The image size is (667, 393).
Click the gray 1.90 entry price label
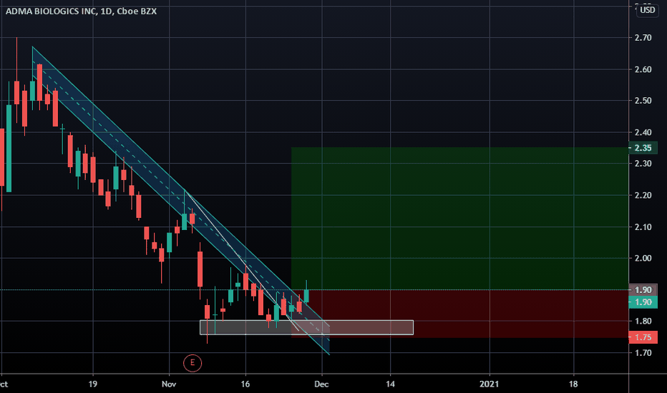click(x=643, y=290)
